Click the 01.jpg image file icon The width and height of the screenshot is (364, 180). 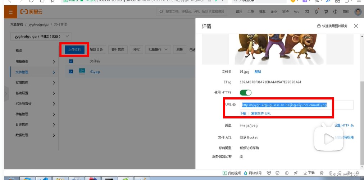tap(82, 71)
